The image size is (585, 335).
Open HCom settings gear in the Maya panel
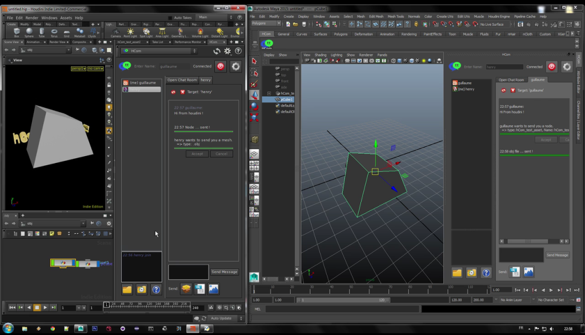click(x=566, y=67)
